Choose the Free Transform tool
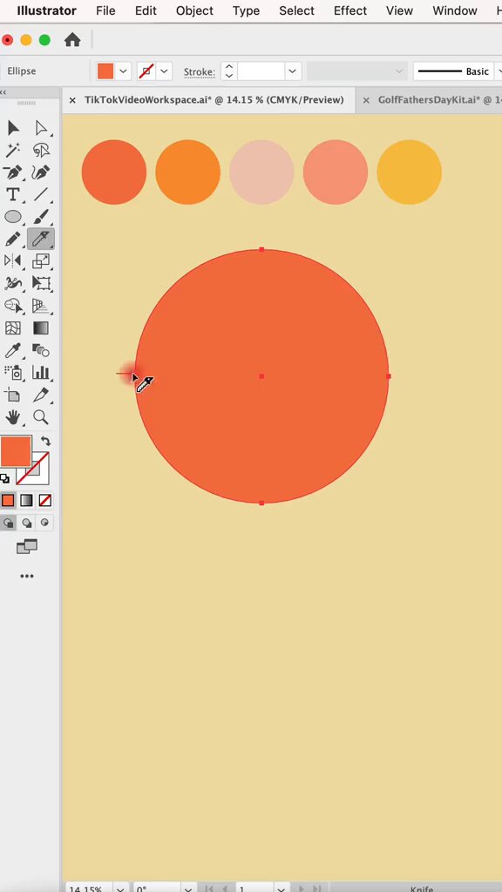502x892 pixels. (40, 283)
